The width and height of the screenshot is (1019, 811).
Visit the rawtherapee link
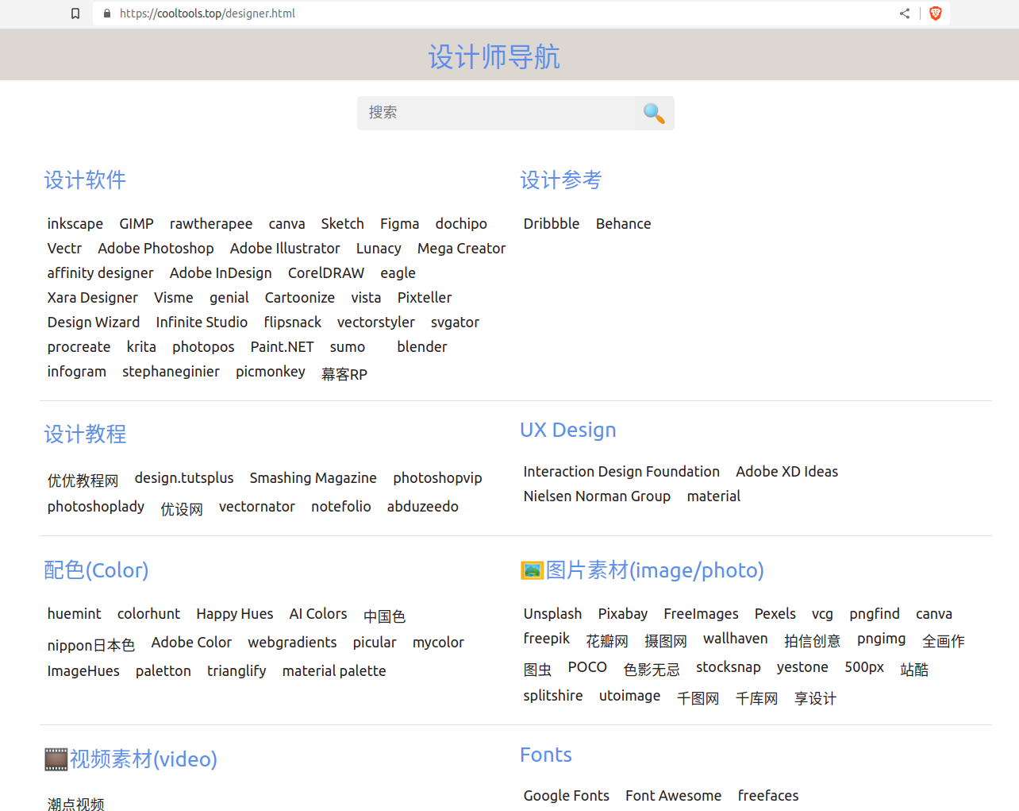tap(211, 224)
